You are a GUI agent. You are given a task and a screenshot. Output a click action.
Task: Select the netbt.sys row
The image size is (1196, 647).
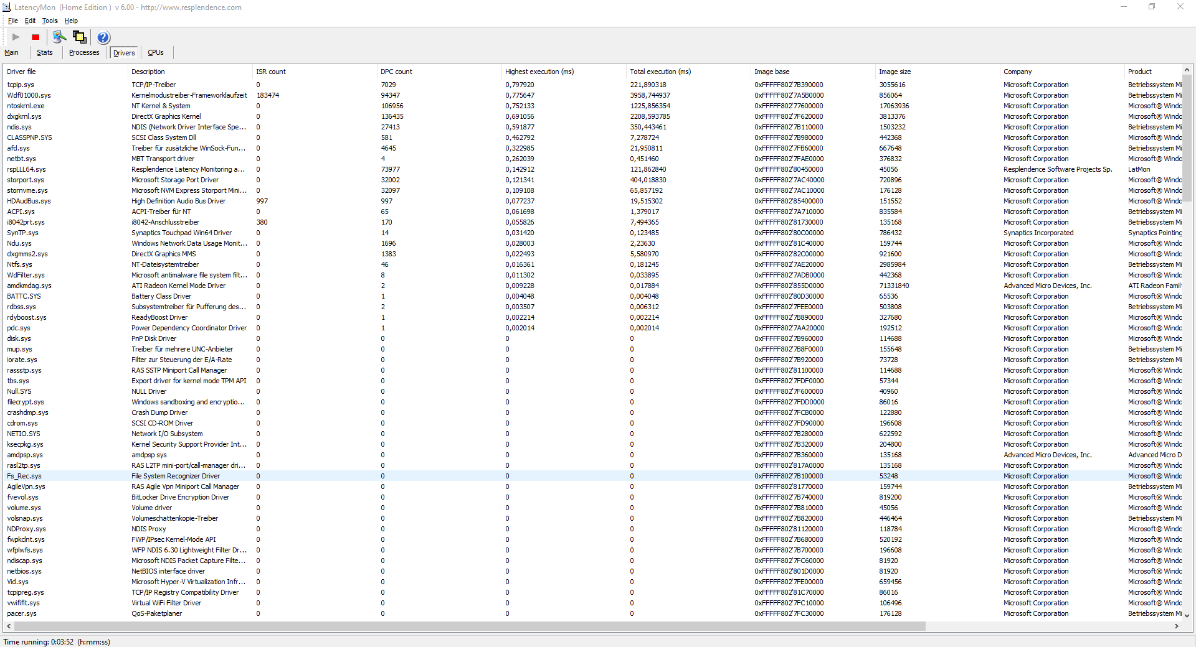pyautogui.click(x=592, y=159)
